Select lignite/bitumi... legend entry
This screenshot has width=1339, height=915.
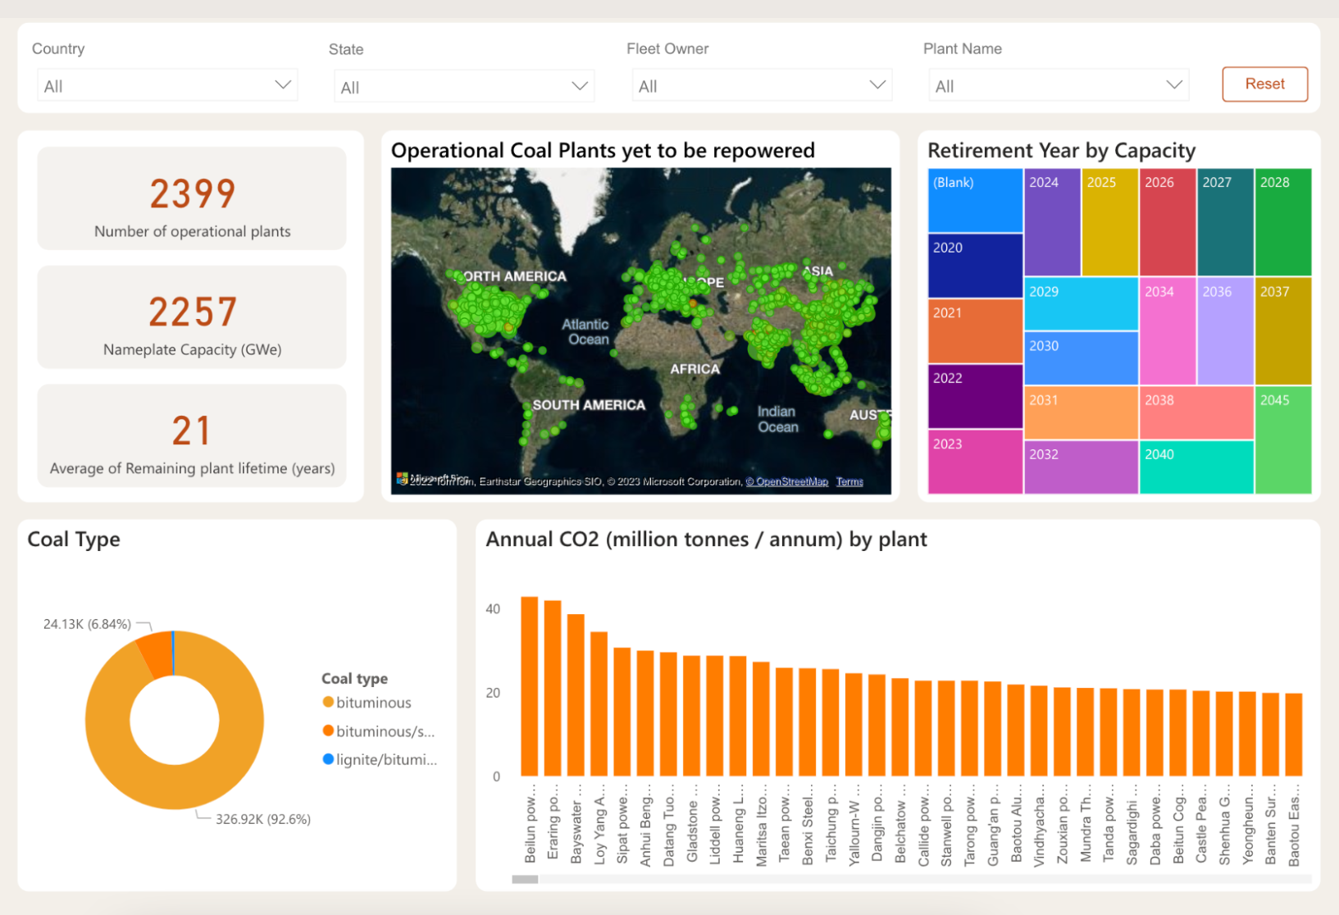tap(380, 760)
